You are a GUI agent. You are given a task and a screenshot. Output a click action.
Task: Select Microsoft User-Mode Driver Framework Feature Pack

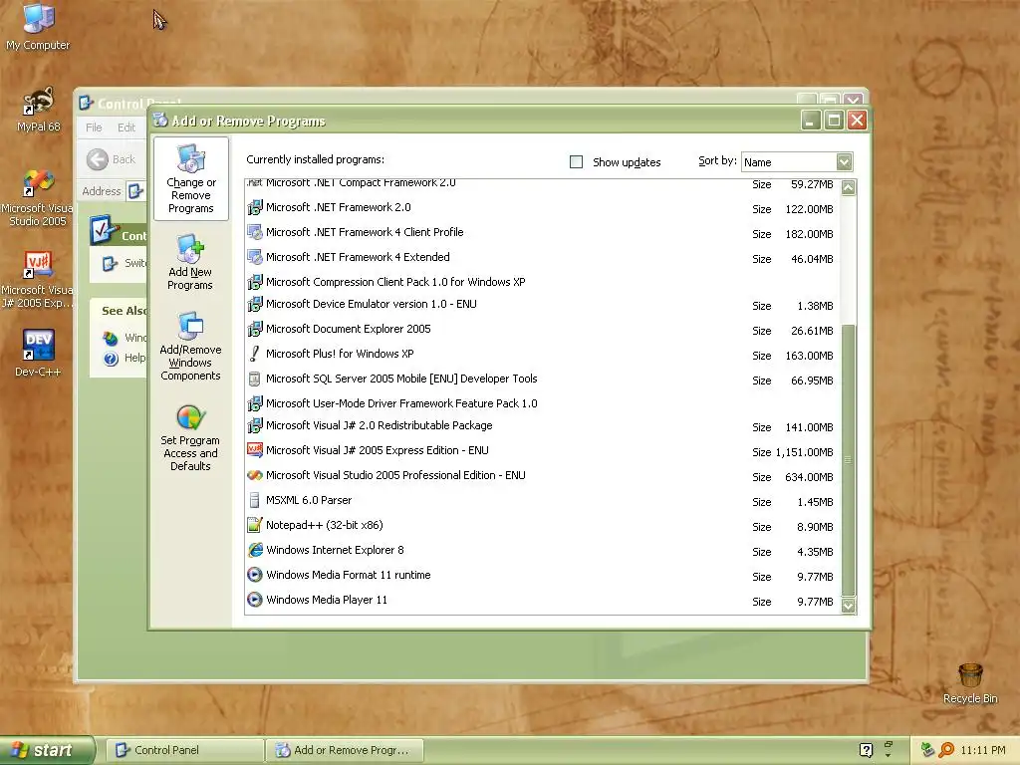(x=543, y=404)
